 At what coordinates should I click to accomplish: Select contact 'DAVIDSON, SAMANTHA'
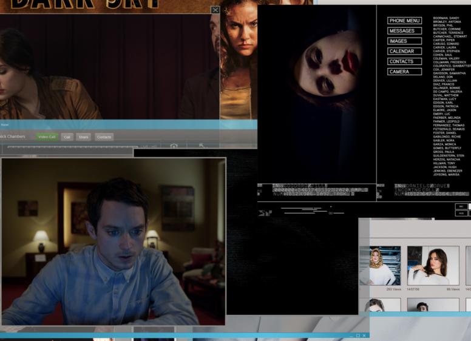pyautogui.click(x=449, y=73)
